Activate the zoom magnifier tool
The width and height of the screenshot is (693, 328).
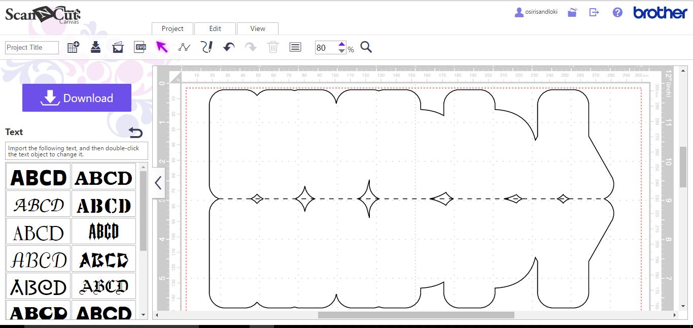(x=366, y=47)
